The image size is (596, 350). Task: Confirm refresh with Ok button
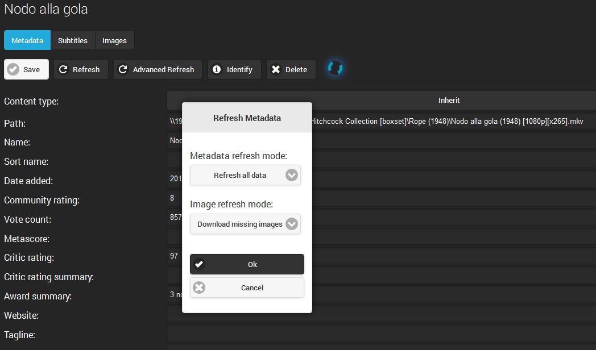click(x=247, y=264)
